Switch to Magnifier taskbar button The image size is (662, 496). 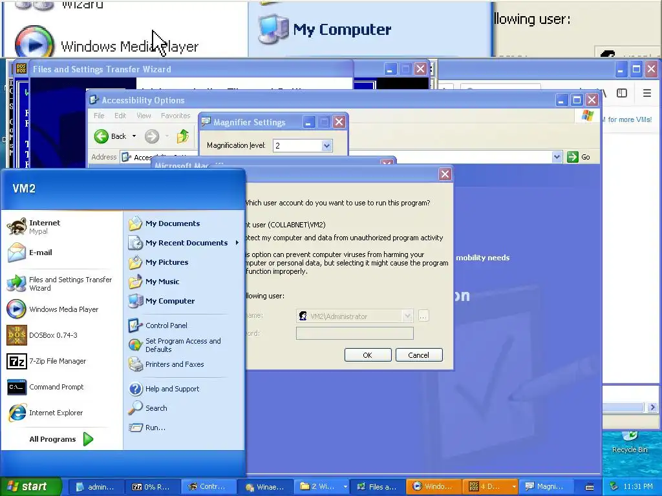click(x=546, y=487)
